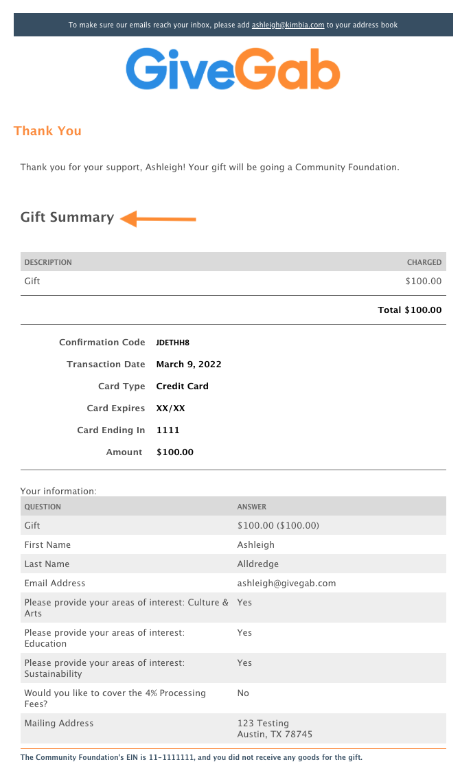Click the Credit Card type value
Viewport: 460px width, 773px height.
[183, 386]
